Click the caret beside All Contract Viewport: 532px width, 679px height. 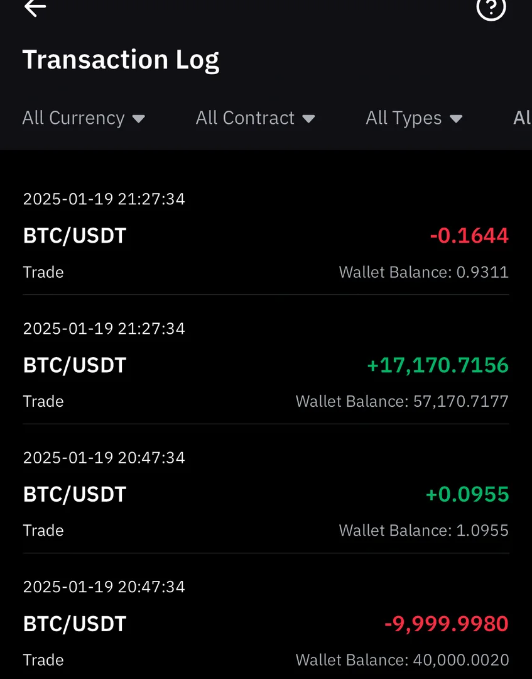[308, 119]
